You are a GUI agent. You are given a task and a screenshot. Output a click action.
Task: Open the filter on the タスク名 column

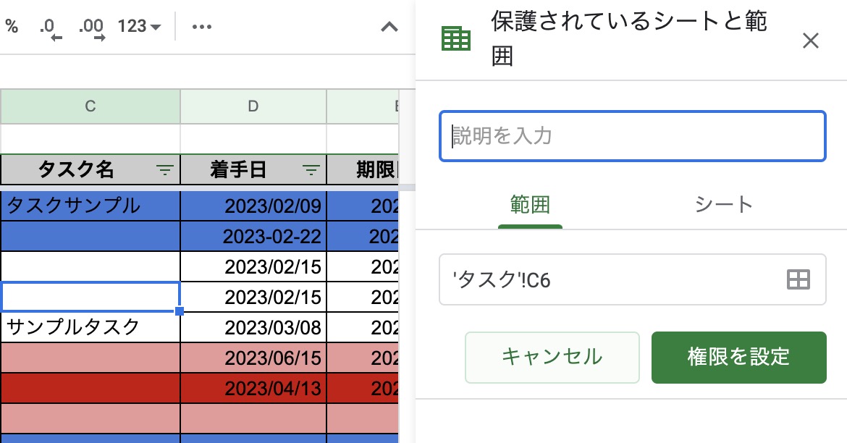coord(165,170)
